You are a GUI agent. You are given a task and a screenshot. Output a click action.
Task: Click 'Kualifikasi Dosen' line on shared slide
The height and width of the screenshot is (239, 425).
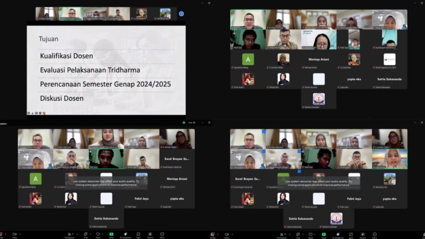(x=66, y=56)
